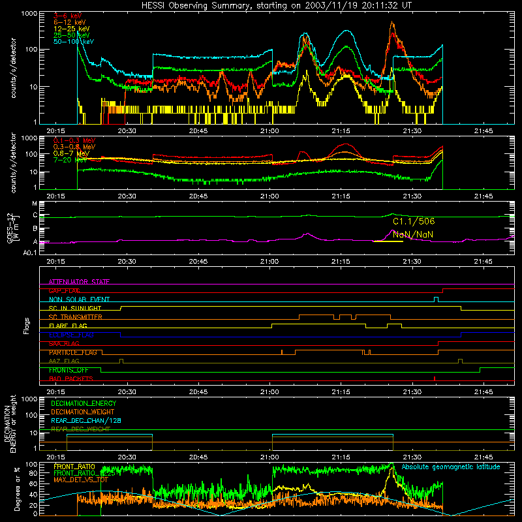Click the FRONTS_OFF flag label
Image resolution: width=522 pixels, height=522 pixels.
pyautogui.click(x=69, y=370)
